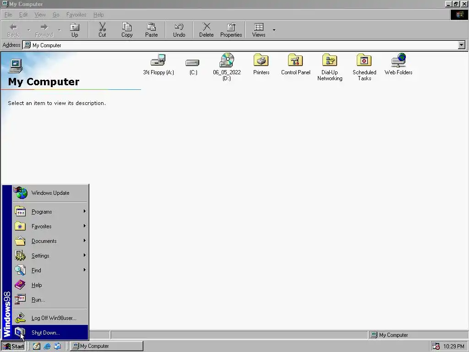This screenshot has height=352, width=469.
Task: Click My Computer taskbar button
Action: pyautogui.click(x=107, y=346)
